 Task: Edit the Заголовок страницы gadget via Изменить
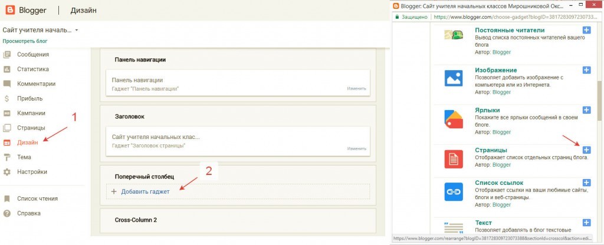(x=356, y=148)
